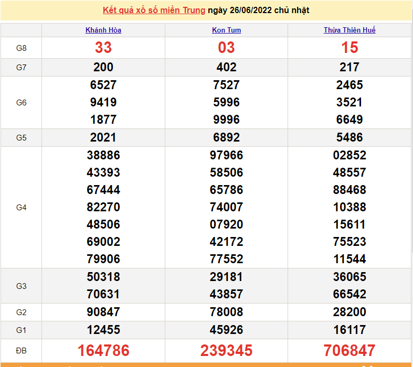Click the G7 result 402
Image resolution: width=413 pixels, height=367 pixels.
226,67
